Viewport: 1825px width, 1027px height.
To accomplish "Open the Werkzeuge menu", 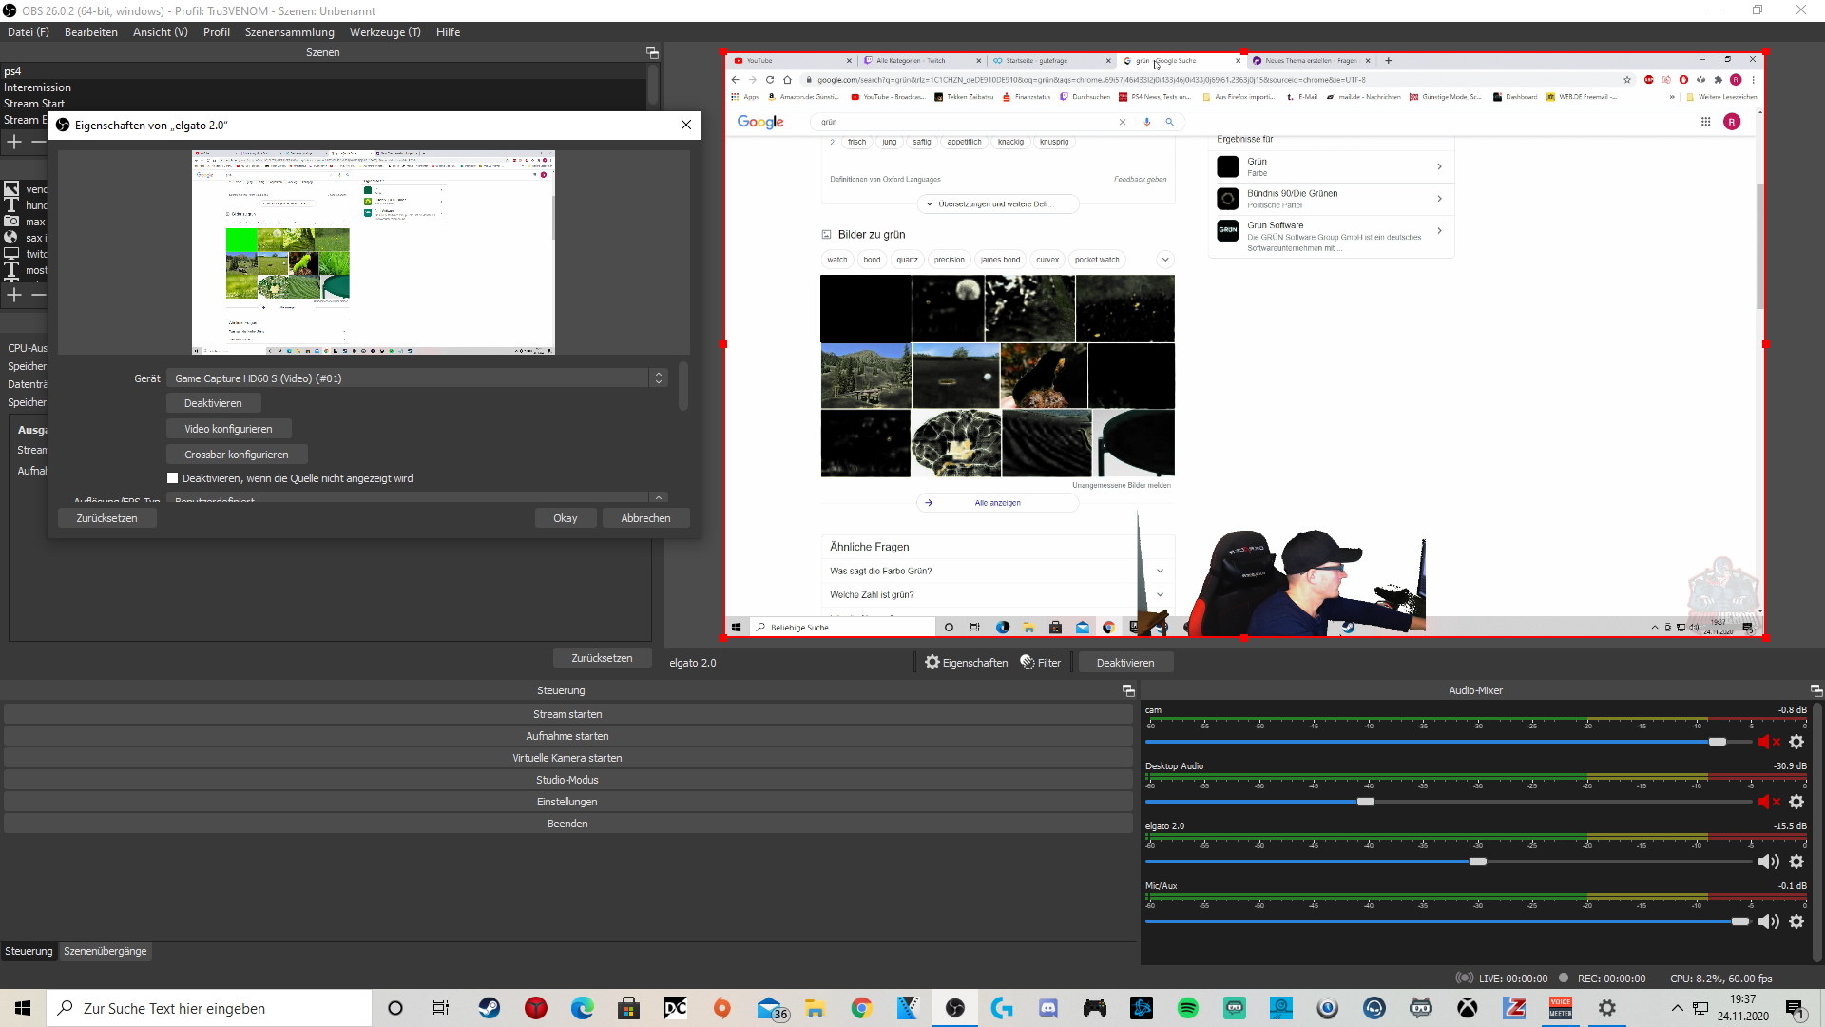I will point(384,32).
